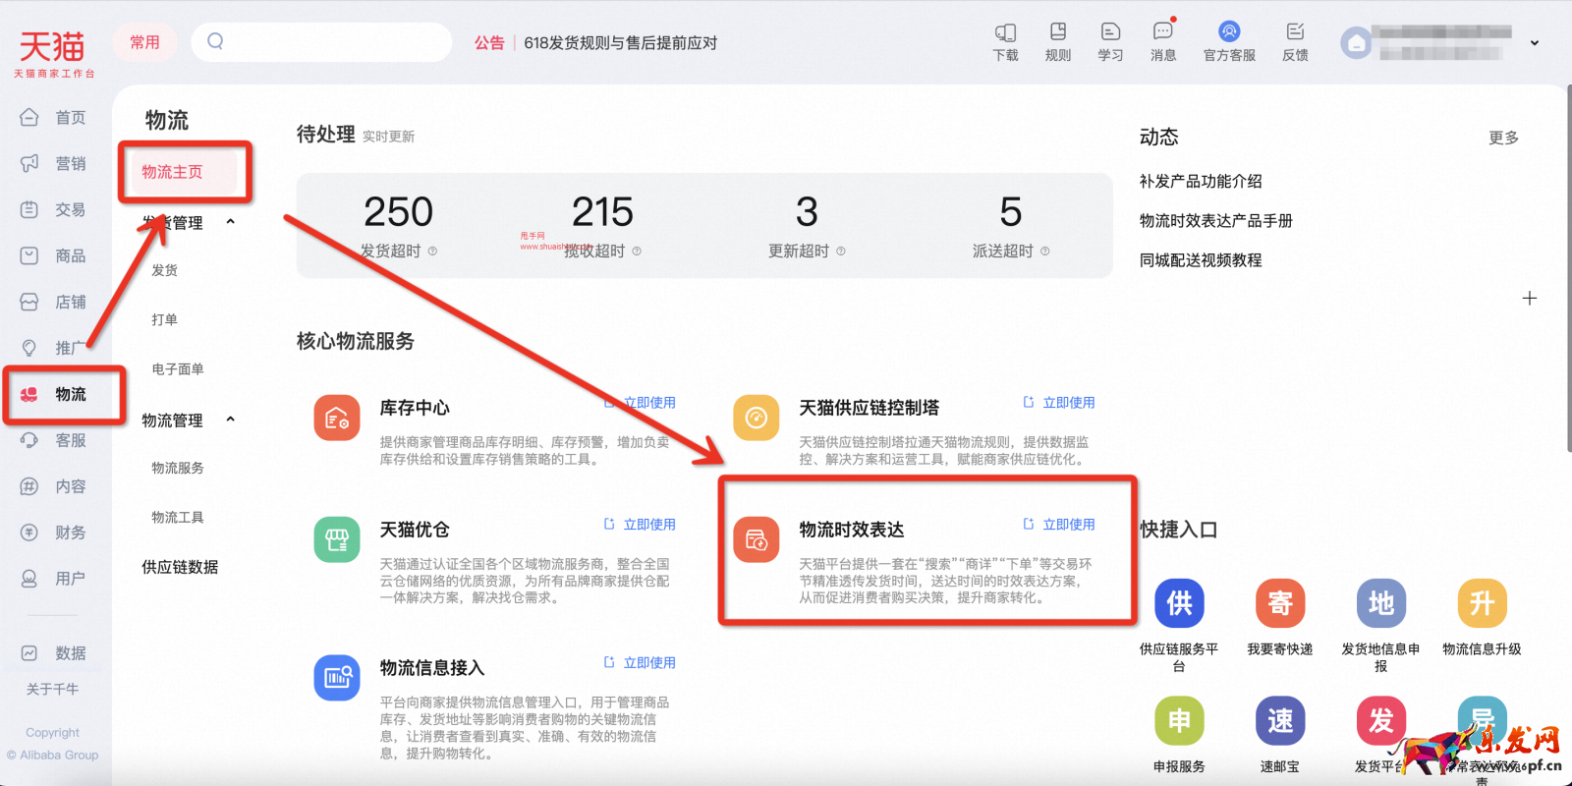Open 供应链数据 submenu item

[x=180, y=567]
